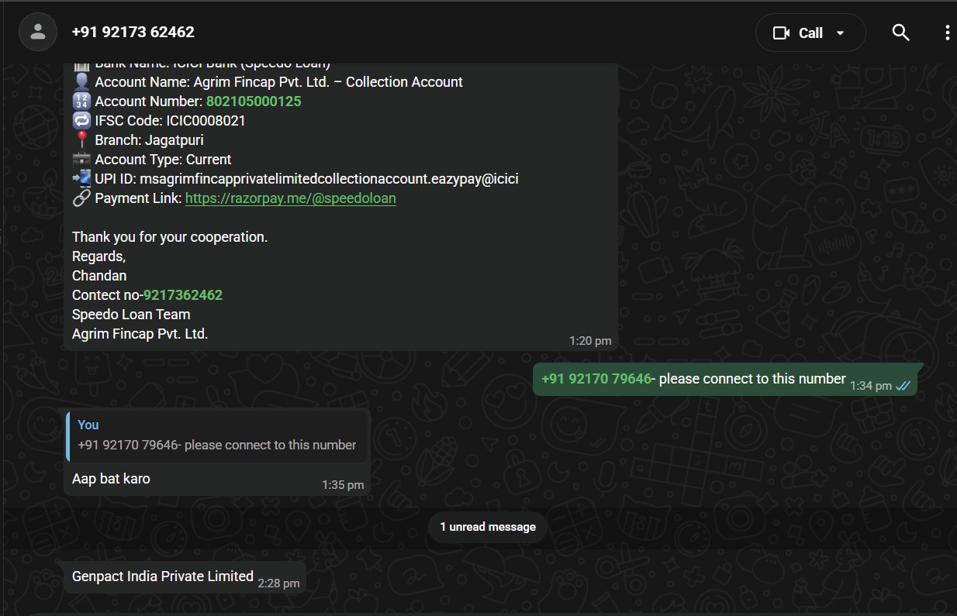The image size is (957, 616).
Task: Click the contact number 9217362462
Action: [x=183, y=295]
